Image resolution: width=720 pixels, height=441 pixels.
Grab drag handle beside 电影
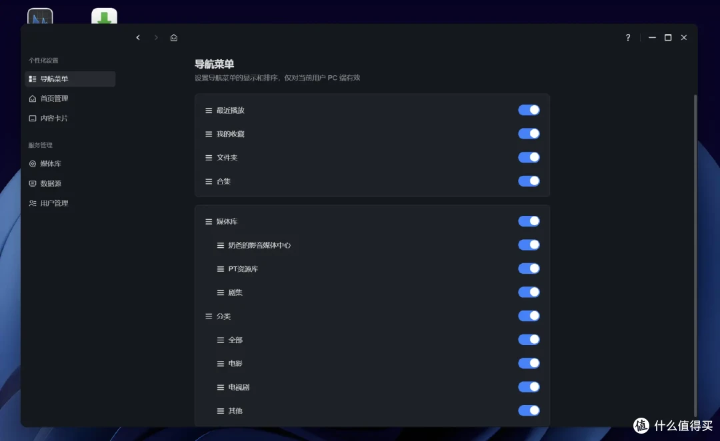pyautogui.click(x=221, y=364)
